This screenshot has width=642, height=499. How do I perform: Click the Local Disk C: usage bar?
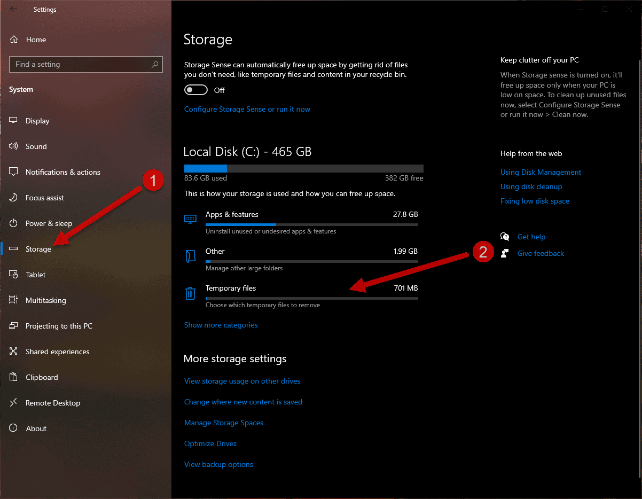[x=303, y=168]
